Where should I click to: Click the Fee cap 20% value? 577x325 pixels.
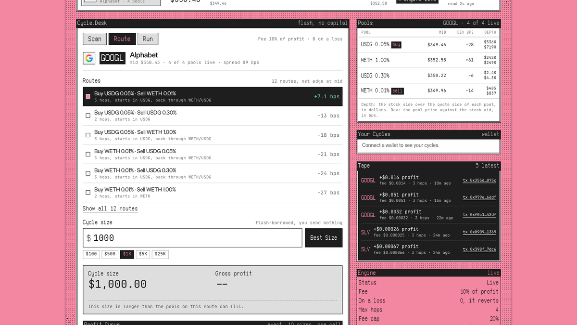click(x=494, y=319)
